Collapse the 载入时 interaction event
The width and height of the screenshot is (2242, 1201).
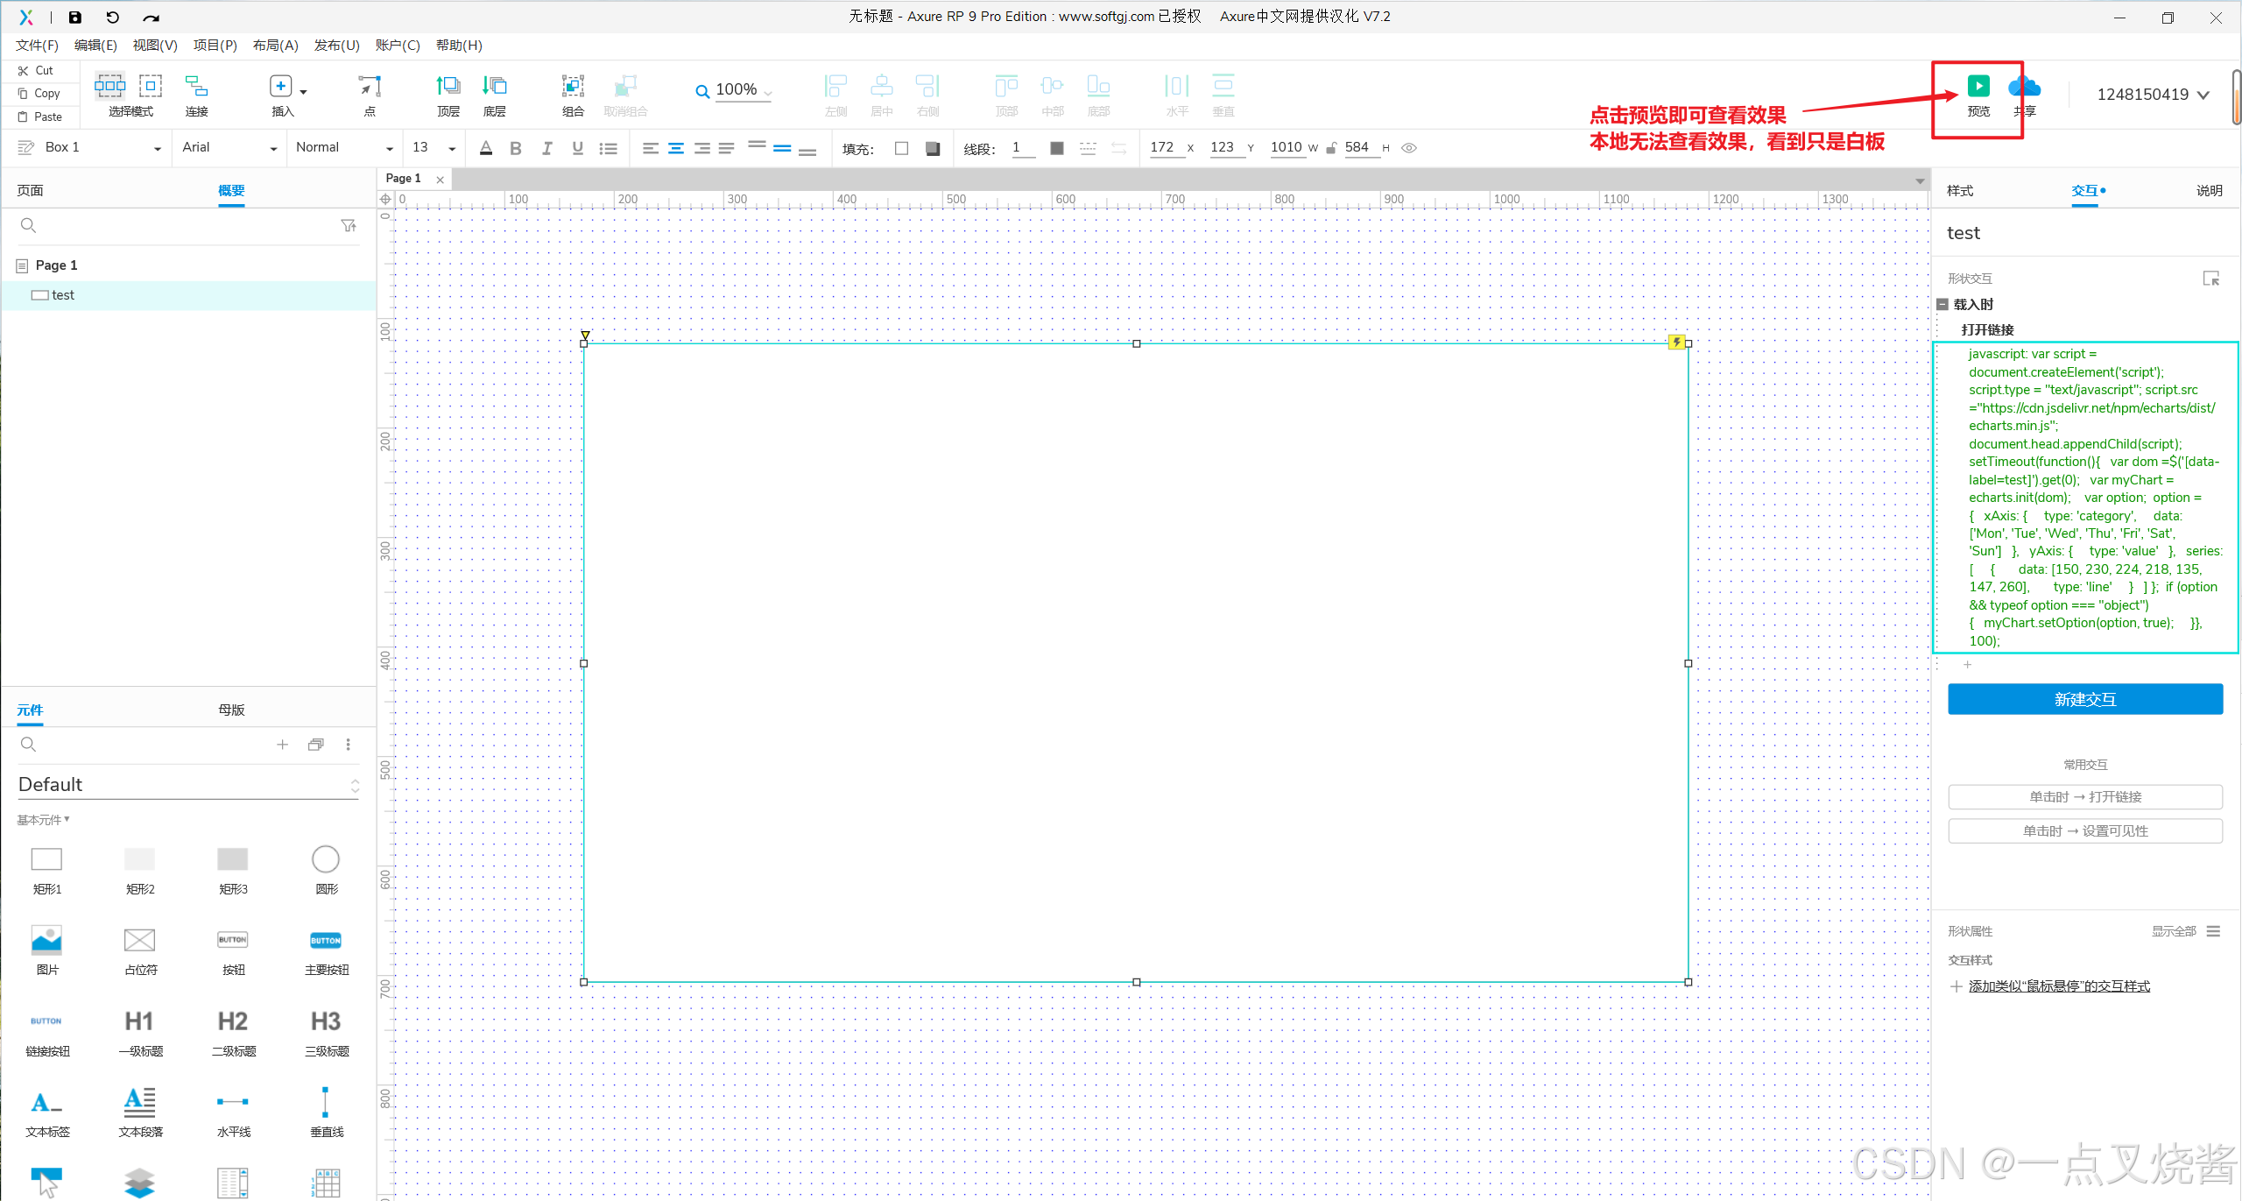tap(1942, 304)
